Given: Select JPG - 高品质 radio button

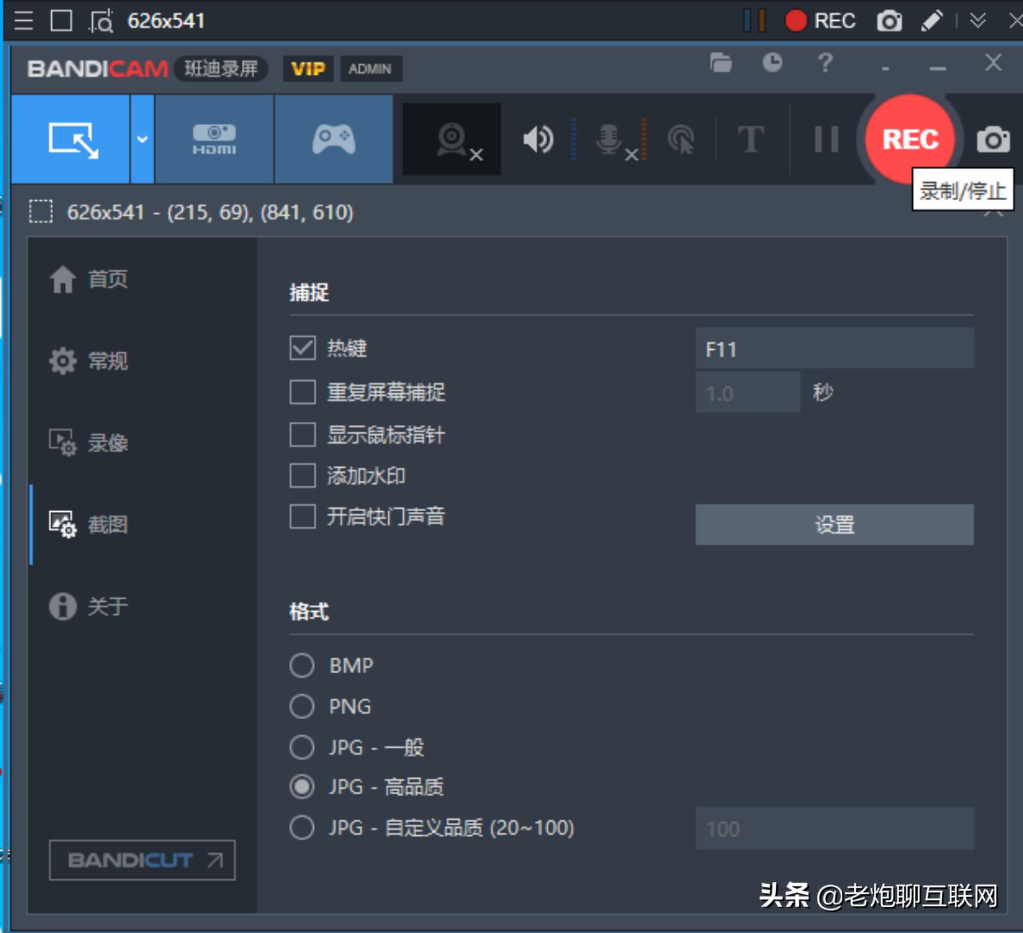Looking at the screenshot, I should [x=302, y=787].
